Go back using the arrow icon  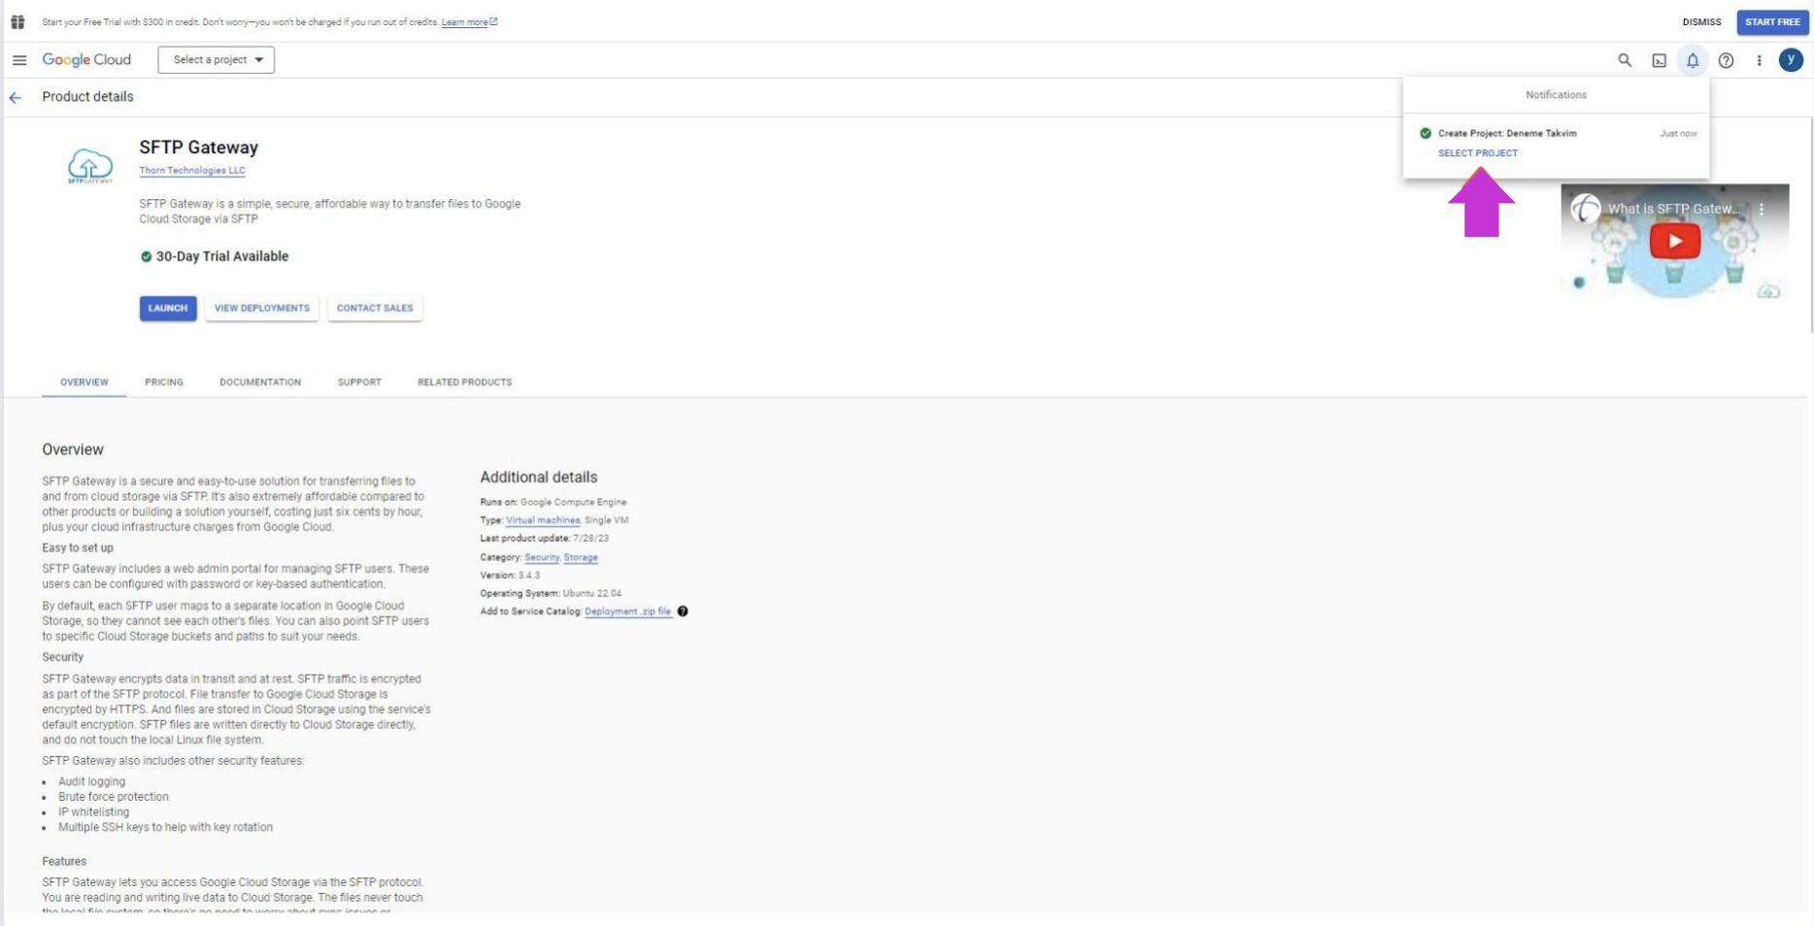coord(16,97)
